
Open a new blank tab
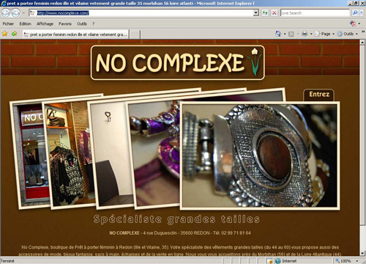(x=135, y=34)
